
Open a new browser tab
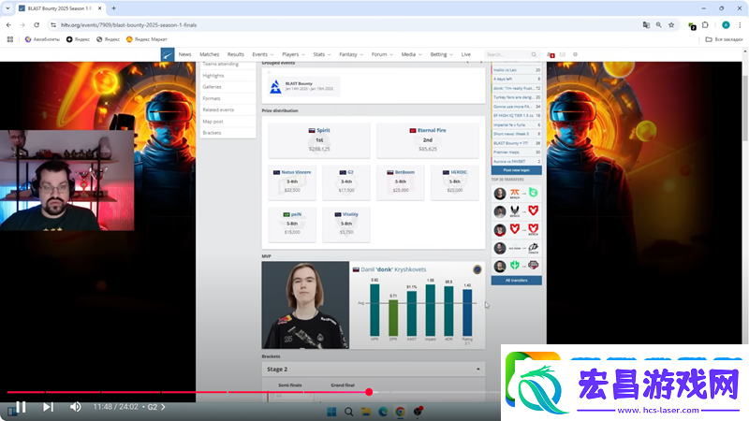pyautogui.click(x=113, y=8)
